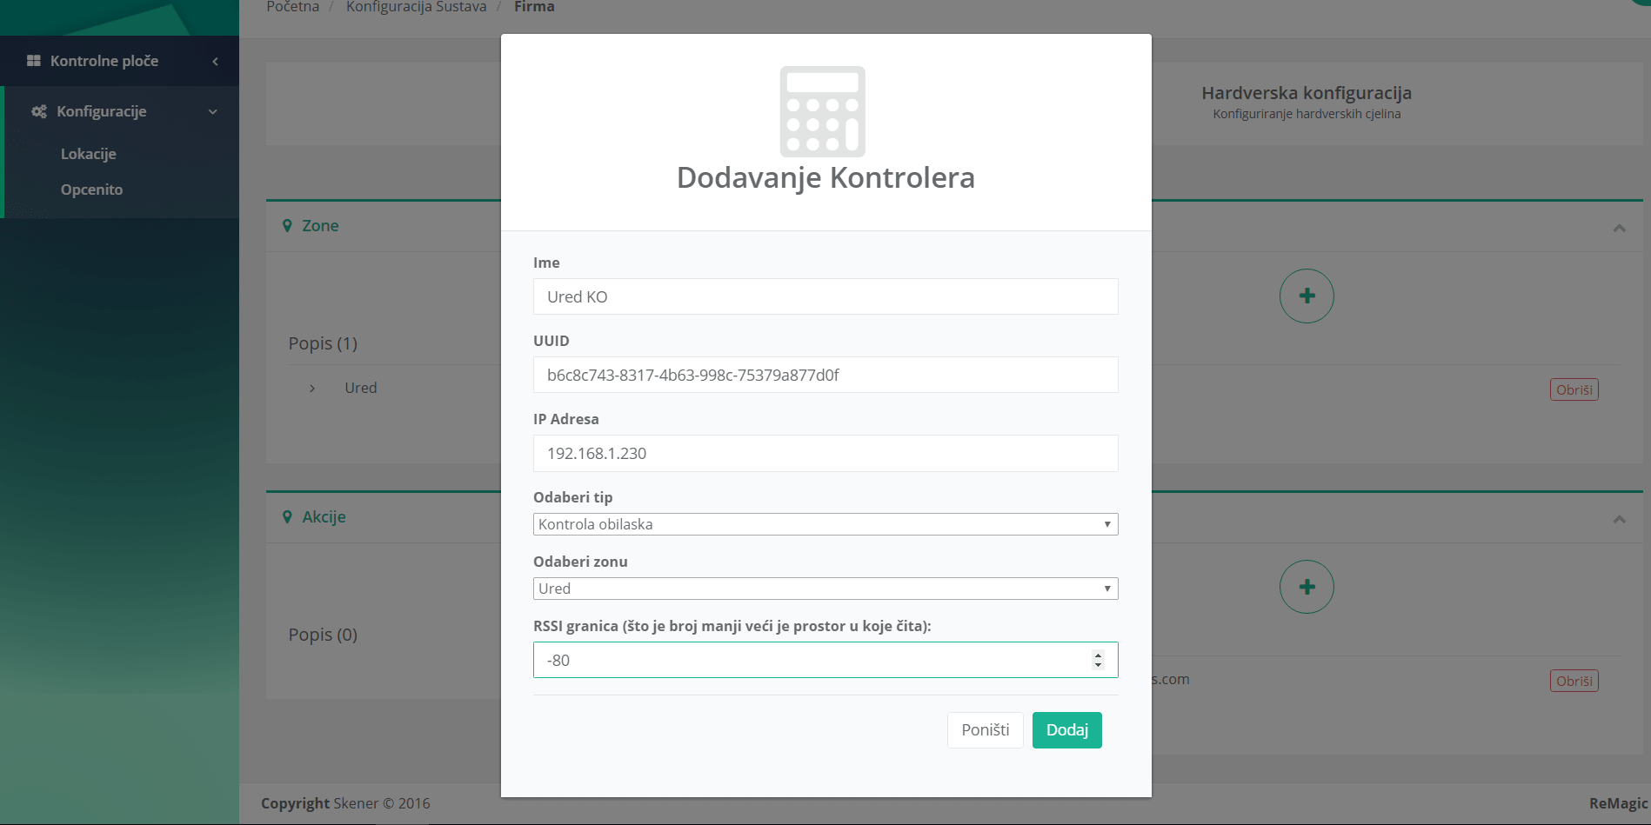Increase RSSI value with the stepper
This screenshot has height=825, width=1651.
(1098, 655)
